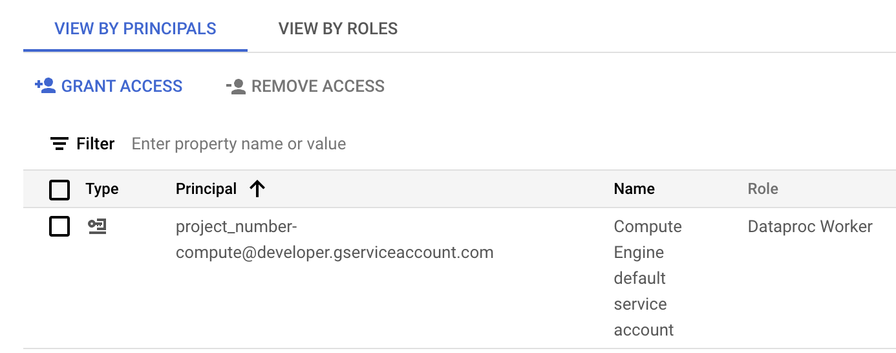This screenshot has height=353, width=896.
Task: Click the add-person icon beside Grant Access
Action: [45, 86]
